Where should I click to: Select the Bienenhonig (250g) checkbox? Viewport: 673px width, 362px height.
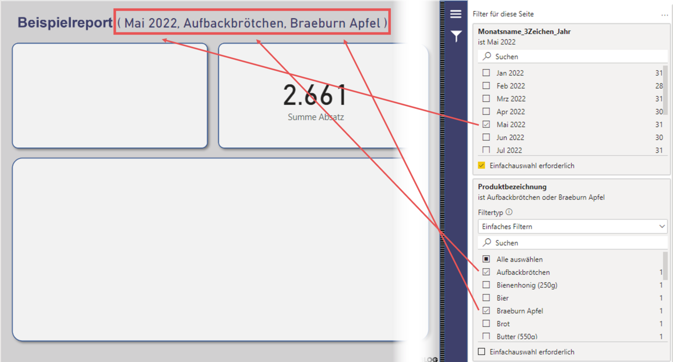tap(486, 285)
